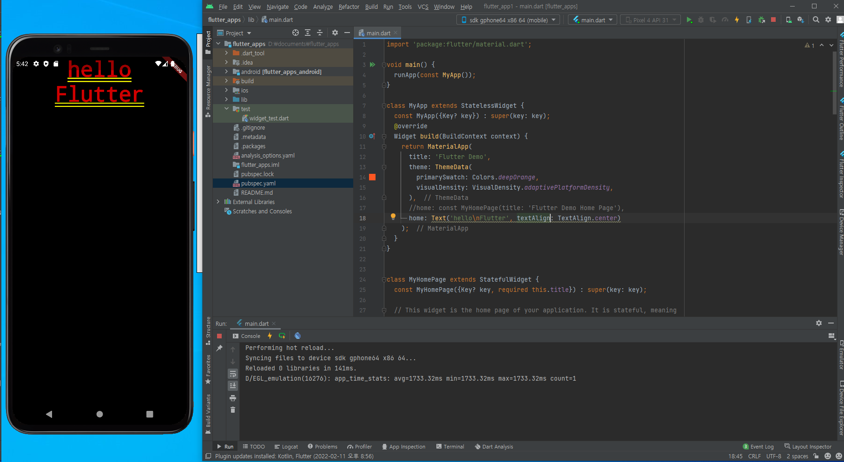The width and height of the screenshot is (844, 462).
Task: Open the Build menu
Action: [x=371, y=7]
